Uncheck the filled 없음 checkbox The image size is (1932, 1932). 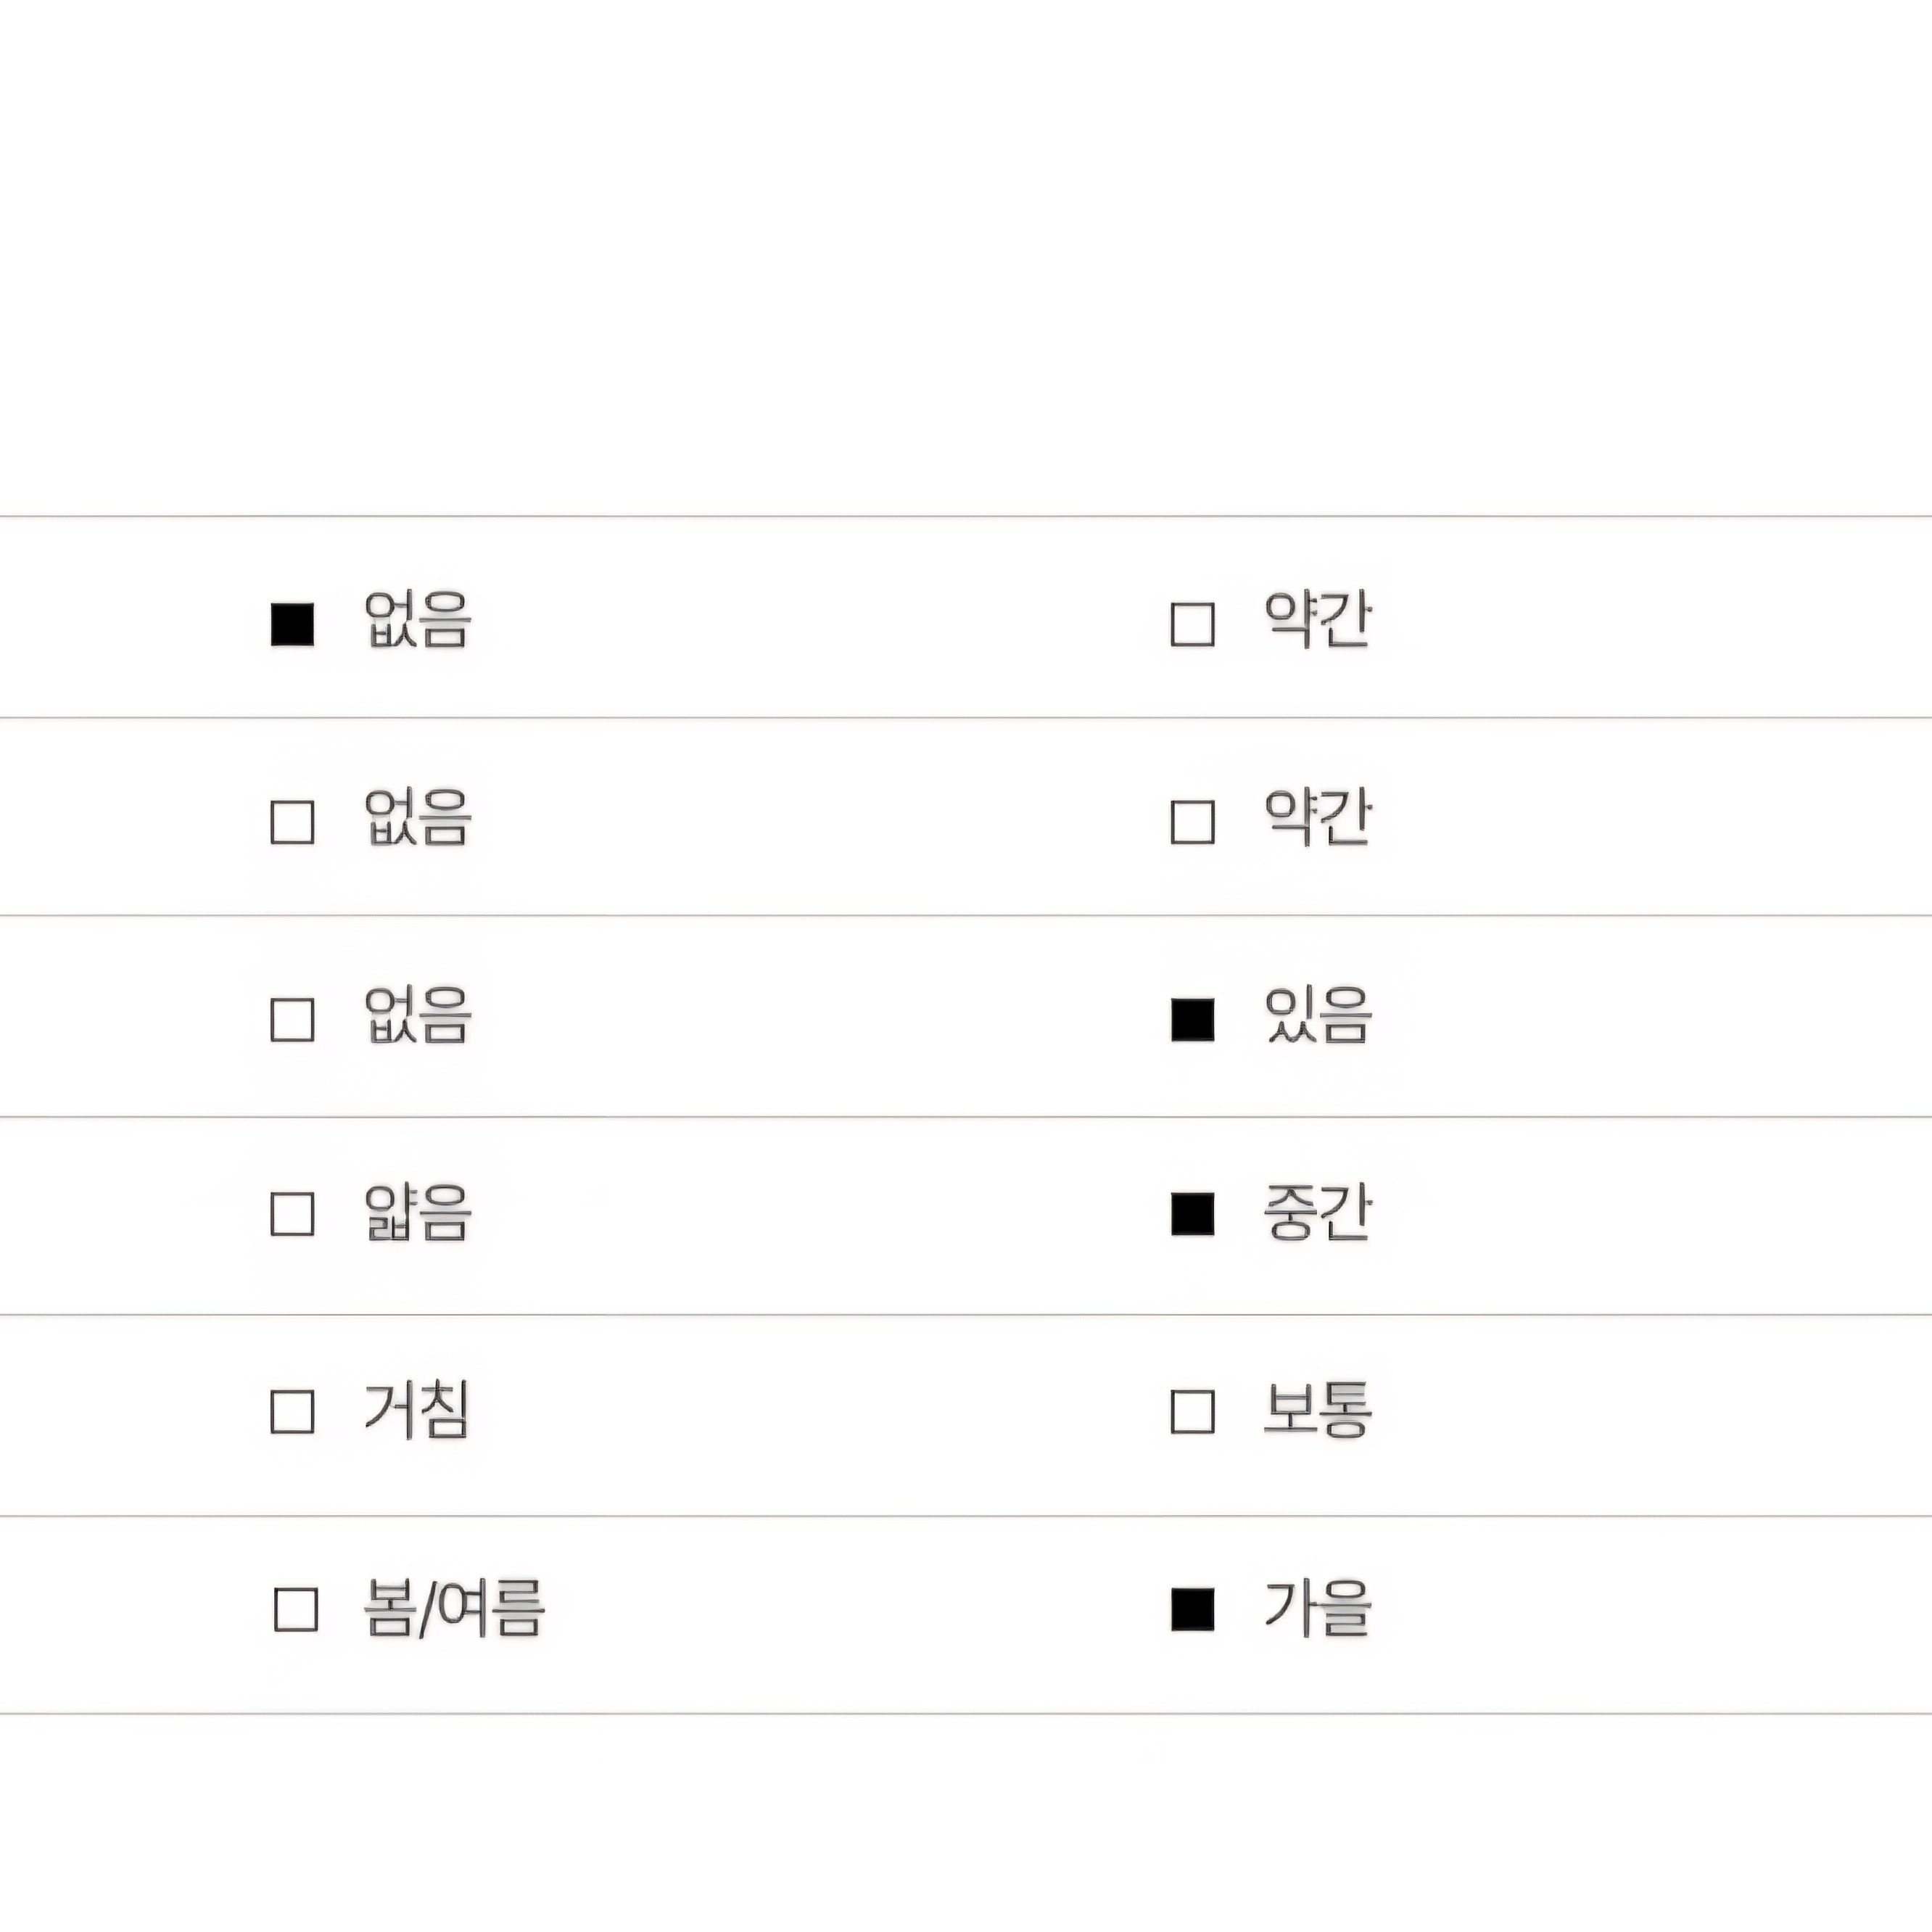point(293,624)
